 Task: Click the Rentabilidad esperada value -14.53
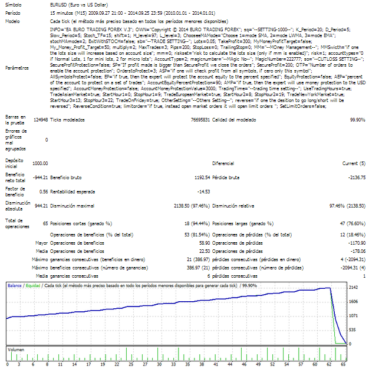click(202, 192)
